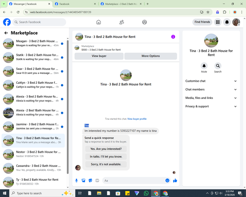
Task: Expand Customise chat section
Action: 211,81
